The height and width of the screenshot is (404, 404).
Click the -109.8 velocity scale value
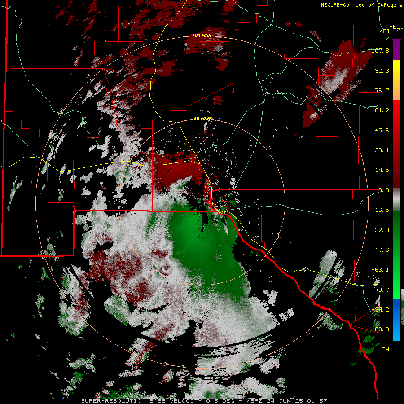379,329
